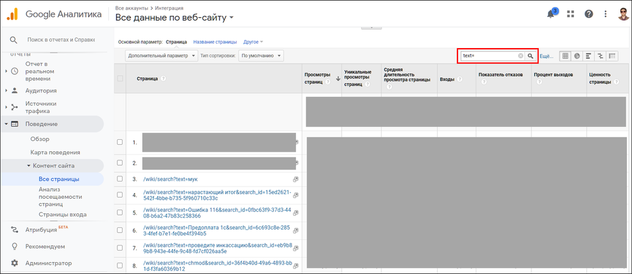Image resolution: width=632 pixels, height=274 pixels.
Task: Open the Help question mark icon
Action: pyautogui.click(x=589, y=14)
